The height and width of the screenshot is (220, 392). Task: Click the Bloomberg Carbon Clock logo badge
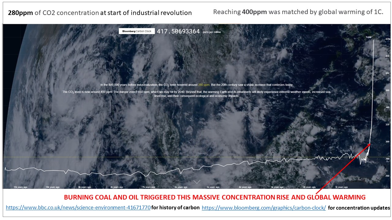coord(137,31)
